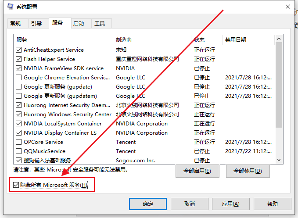This screenshot has height=218, width=298.
Task: Toggle 隐藏所有 Microsoft 服务 checkbox
Action: coord(16,185)
